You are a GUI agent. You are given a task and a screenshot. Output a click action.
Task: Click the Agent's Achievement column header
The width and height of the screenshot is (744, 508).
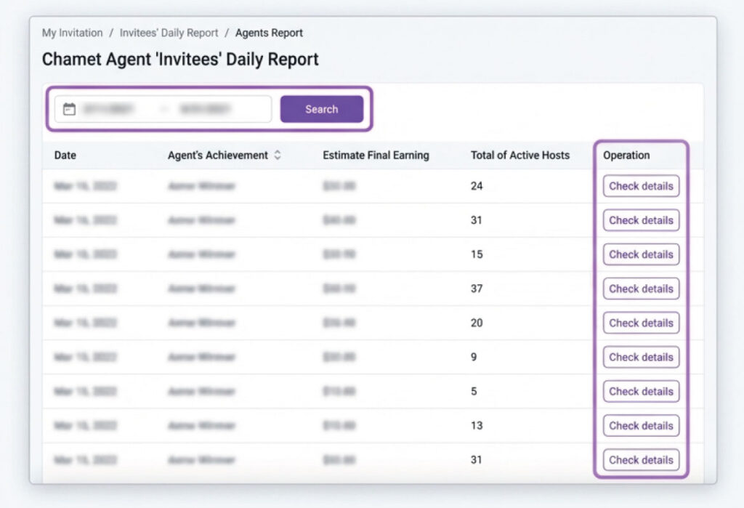pyautogui.click(x=217, y=155)
